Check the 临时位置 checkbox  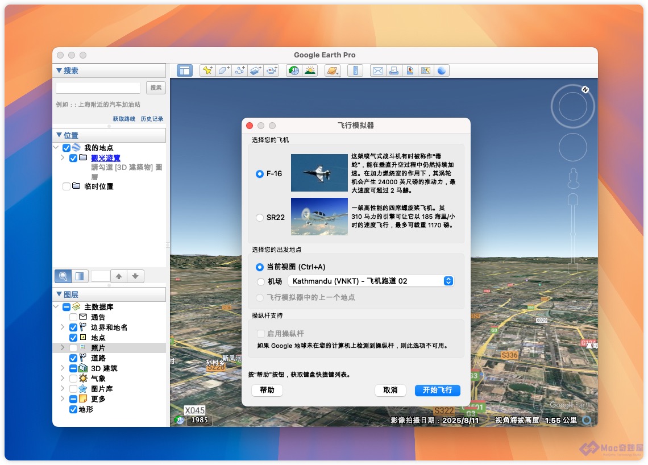[x=66, y=187]
